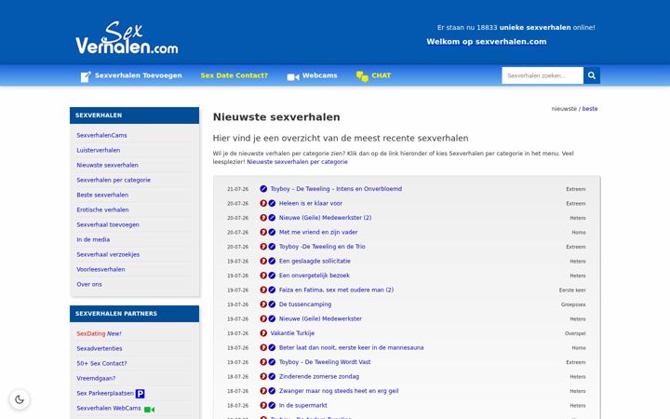Open the 50+ Sex Contact? partner link
The width and height of the screenshot is (670, 419).
[x=101, y=363]
